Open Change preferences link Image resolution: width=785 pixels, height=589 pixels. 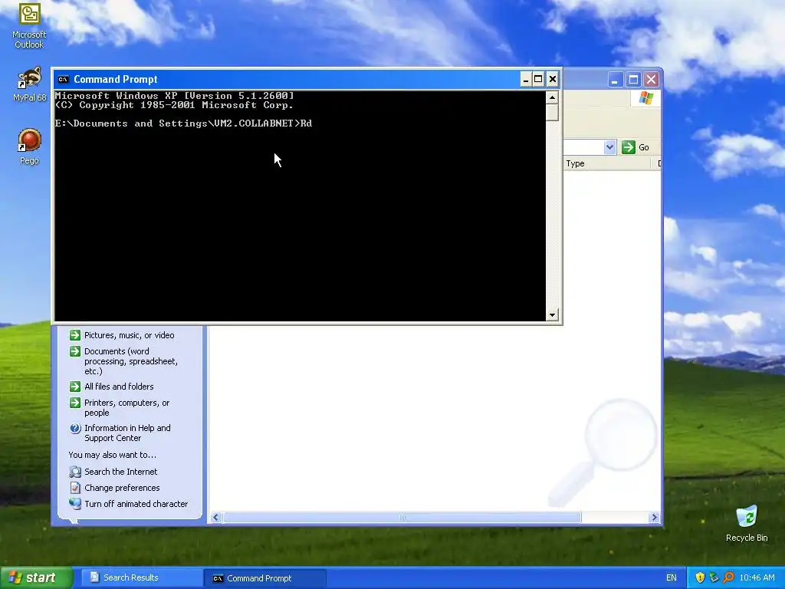point(122,487)
